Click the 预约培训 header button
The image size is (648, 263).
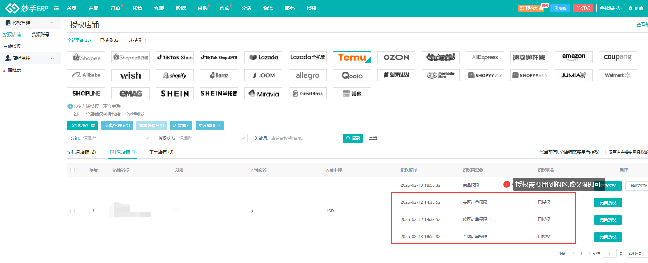531,8
